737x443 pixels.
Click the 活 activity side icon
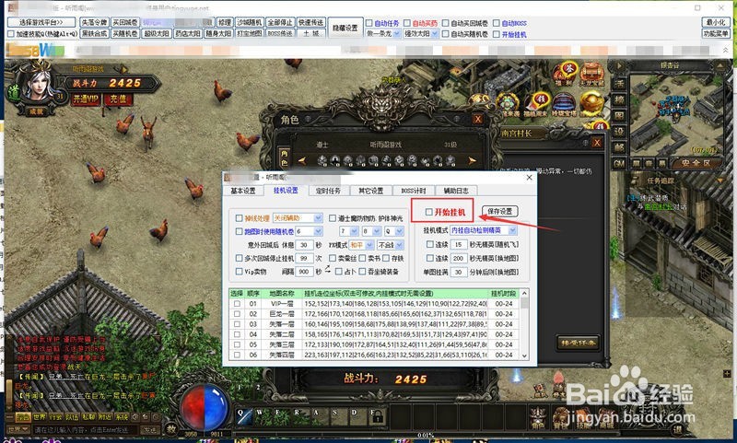pyautogui.click(x=619, y=84)
